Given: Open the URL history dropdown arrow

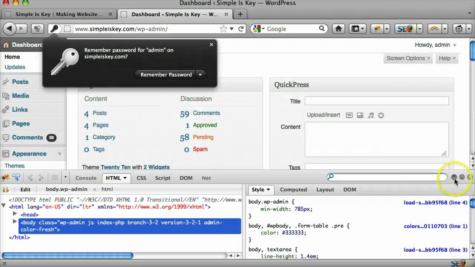Looking at the screenshot, I should [232, 29].
